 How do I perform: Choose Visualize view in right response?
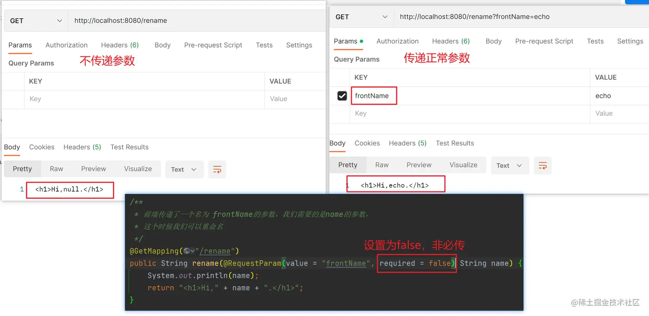coord(463,165)
